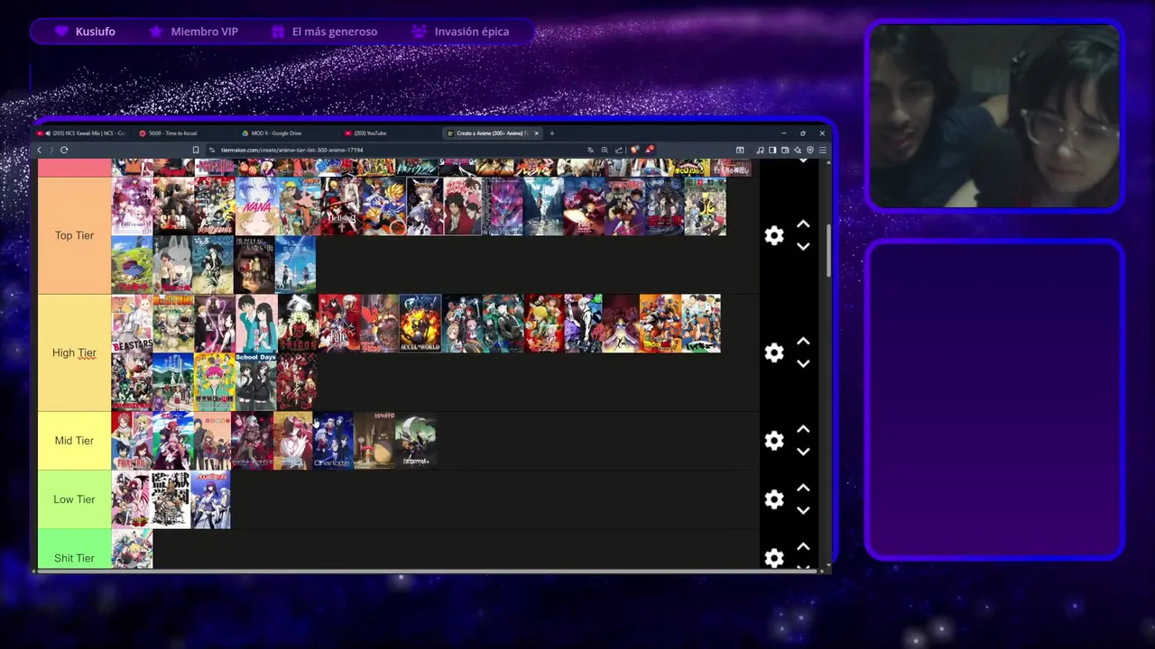Open settings gear for Shit Tier row

[774, 558]
